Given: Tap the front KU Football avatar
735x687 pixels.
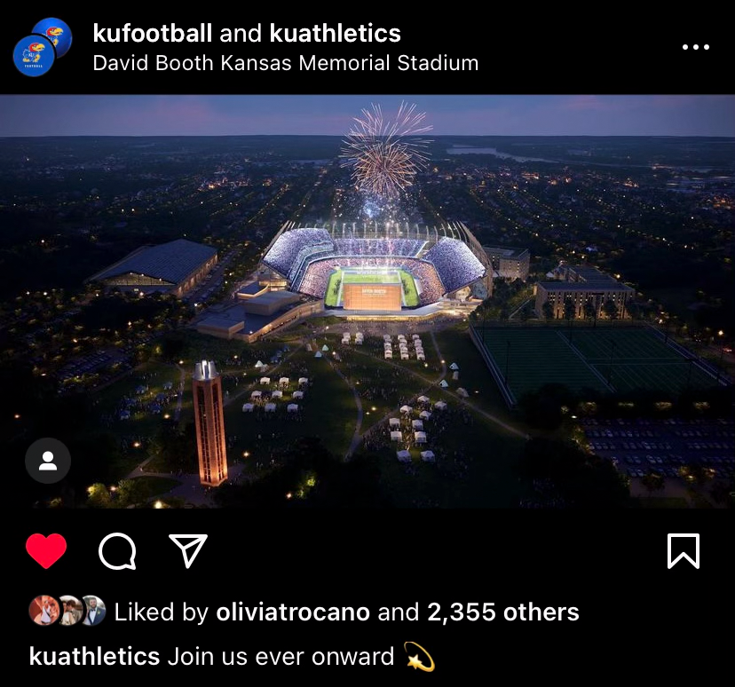Looking at the screenshot, I should click(35, 56).
